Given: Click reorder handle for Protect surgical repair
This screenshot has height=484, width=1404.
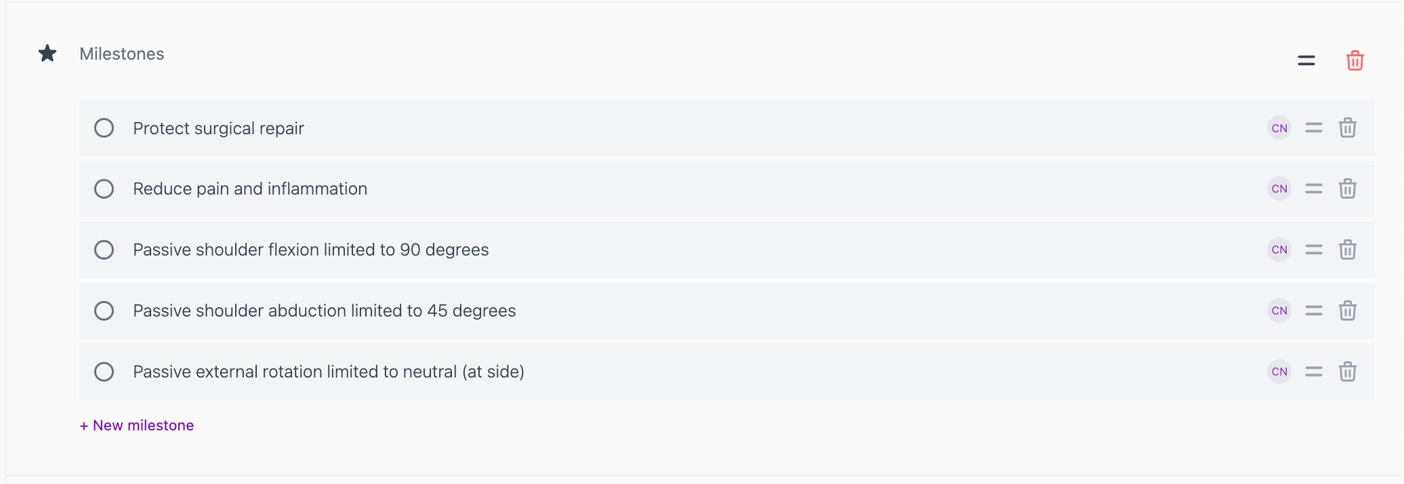Looking at the screenshot, I should (1314, 128).
